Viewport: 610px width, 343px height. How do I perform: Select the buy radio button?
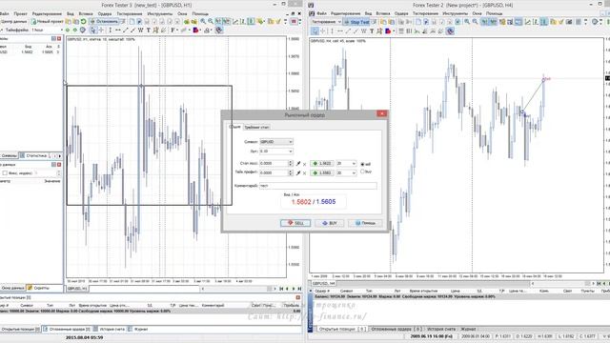click(x=362, y=171)
